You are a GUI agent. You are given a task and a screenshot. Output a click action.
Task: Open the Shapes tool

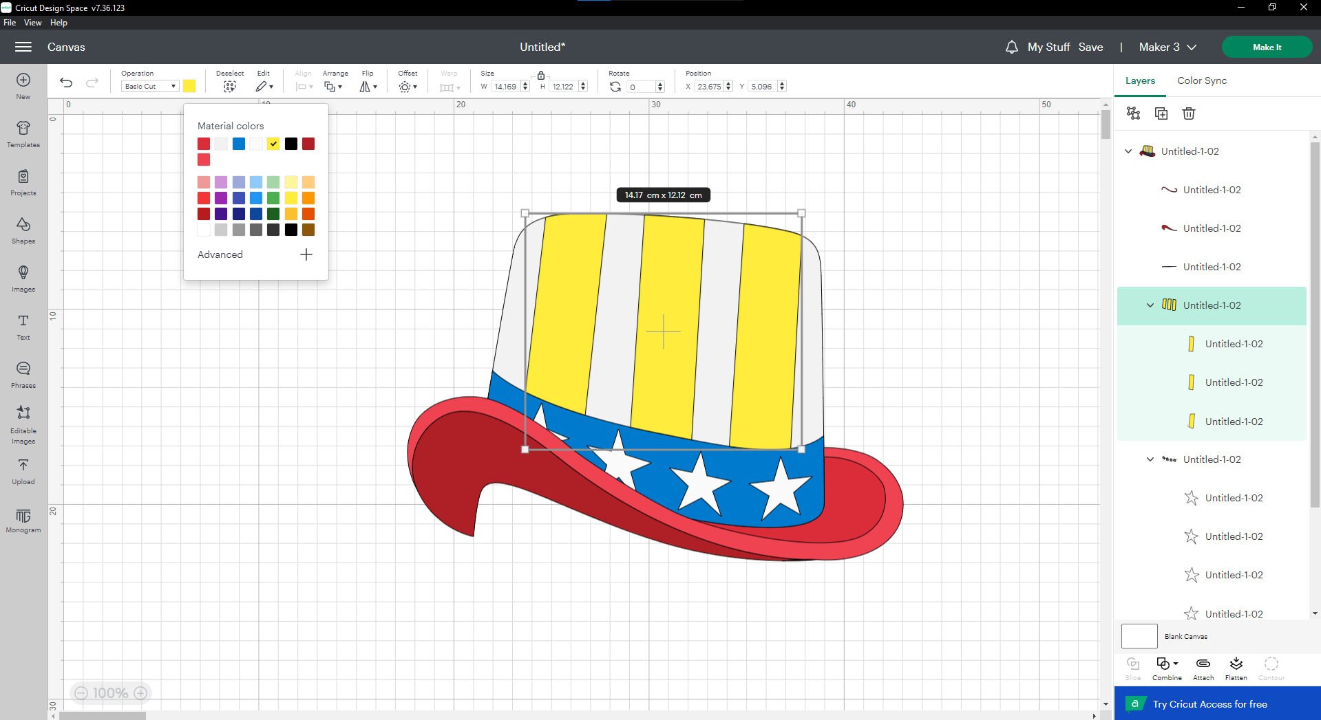click(x=23, y=230)
